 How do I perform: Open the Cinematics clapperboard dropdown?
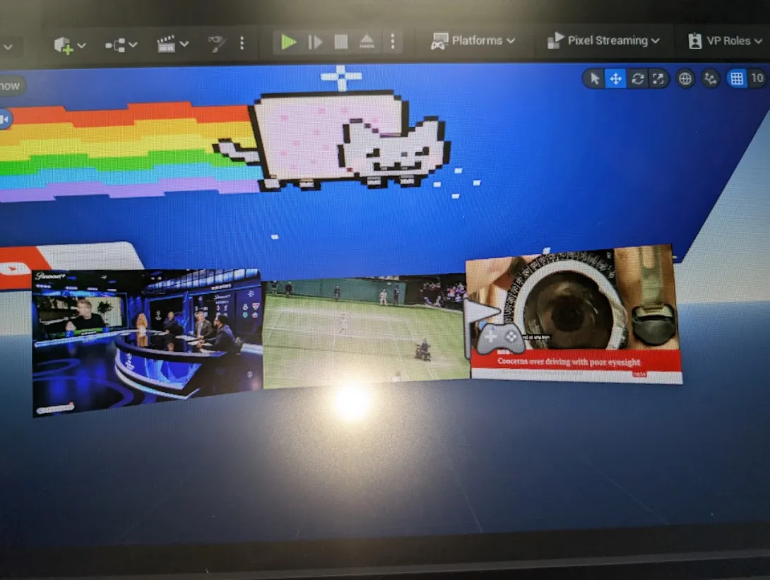click(x=172, y=45)
